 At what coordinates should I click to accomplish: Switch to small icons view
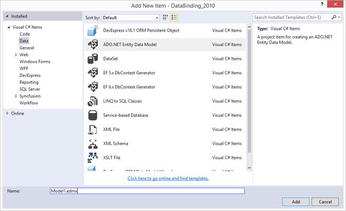(166, 18)
